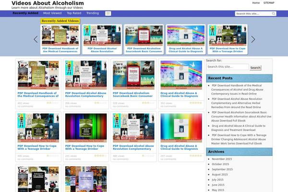The image size is (288, 192).
Task: Click the star rating under first-row Clinical Guide card
Action: [x=196, y=103]
